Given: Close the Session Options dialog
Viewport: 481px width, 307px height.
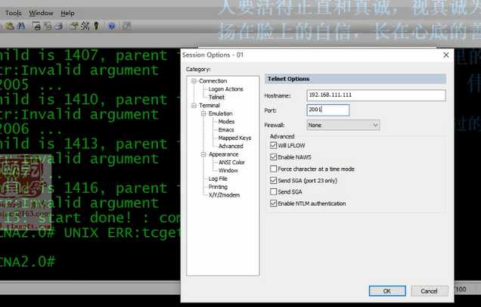Looking at the screenshot, I should coord(446,55).
